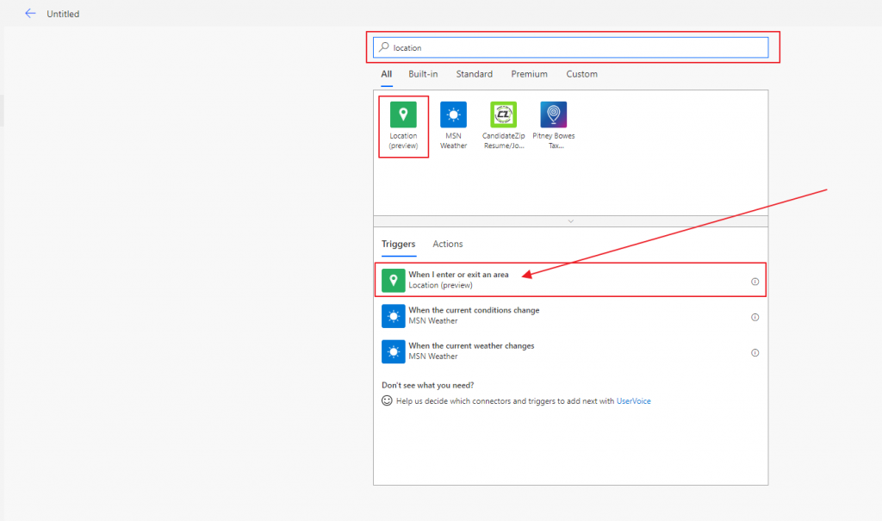This screenshot has height=521, width=882.
Task: Click the search field containing 'location'
Action: pos(577,47)
